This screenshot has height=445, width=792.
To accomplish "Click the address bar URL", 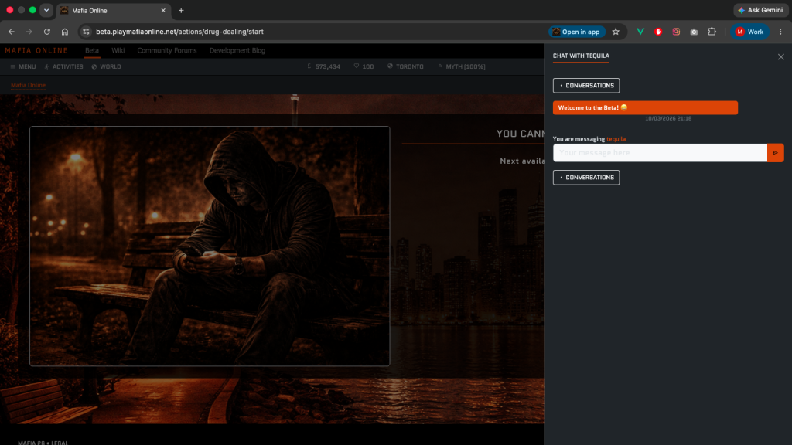I will [x=179, y=31].
